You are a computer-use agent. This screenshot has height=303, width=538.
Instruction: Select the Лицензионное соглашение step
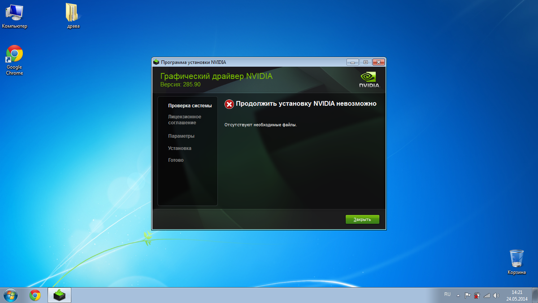coord(185,119)
